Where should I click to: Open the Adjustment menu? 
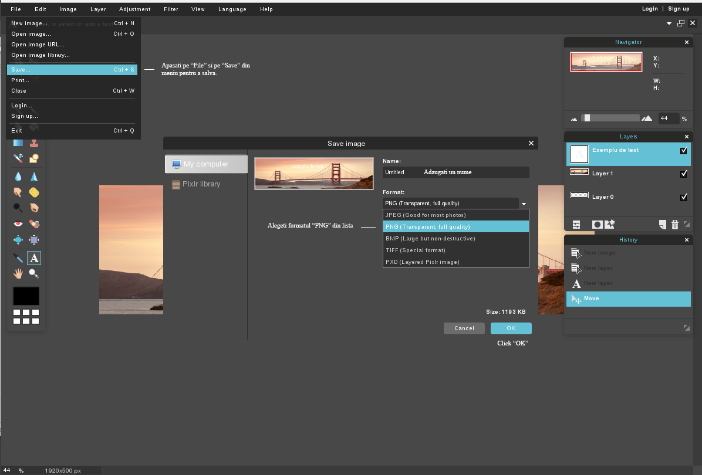pyautogui.click(x=135, y=9)
